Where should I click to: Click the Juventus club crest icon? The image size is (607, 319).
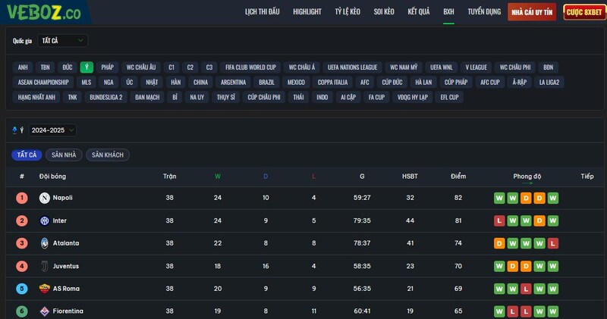pyautogui.click(x=46, y=266)
